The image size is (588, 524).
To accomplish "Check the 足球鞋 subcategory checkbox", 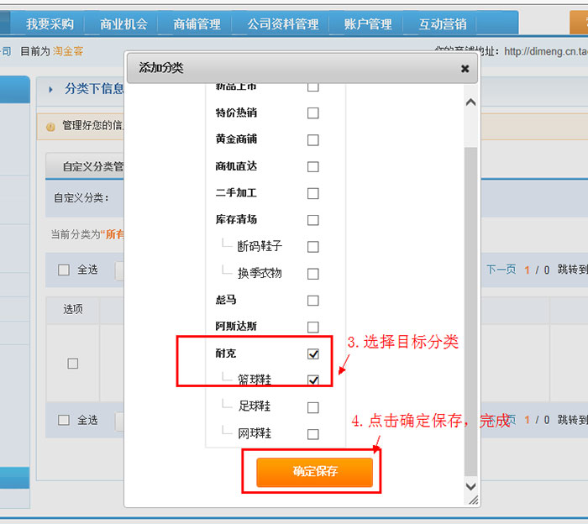I will 313,407.
